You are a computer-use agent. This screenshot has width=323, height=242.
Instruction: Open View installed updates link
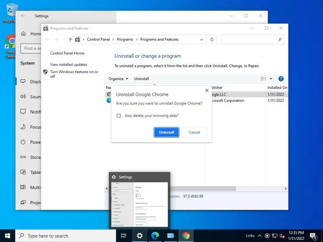[68, 64]
